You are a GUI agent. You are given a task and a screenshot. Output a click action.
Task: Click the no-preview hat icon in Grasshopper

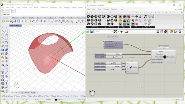pos(158,31)
